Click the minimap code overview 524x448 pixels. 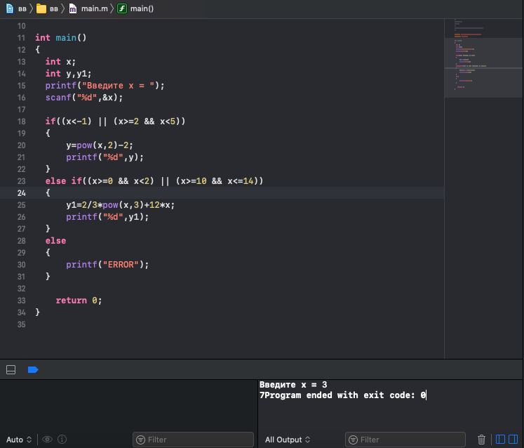click(483, 56)
